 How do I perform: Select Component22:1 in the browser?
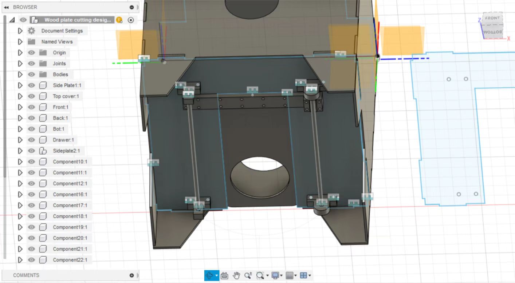[x=70, y=260]
